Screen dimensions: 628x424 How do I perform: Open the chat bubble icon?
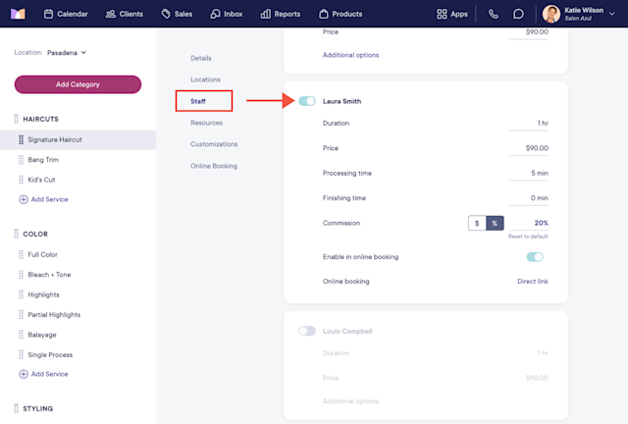click(x=518, y=14)
